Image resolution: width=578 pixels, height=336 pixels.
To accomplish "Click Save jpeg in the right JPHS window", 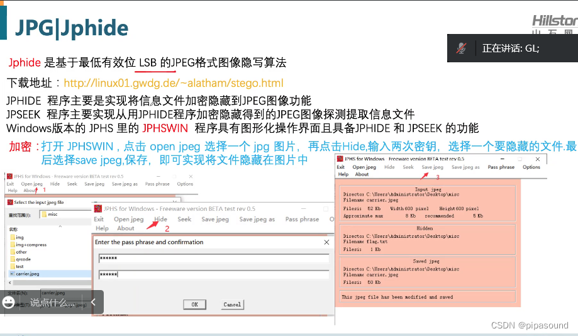I will 432,167.
